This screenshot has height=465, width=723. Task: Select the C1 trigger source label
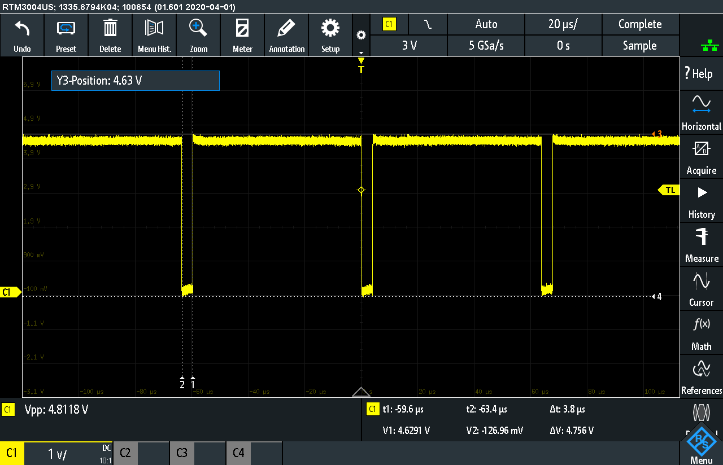[x=389, y=24]
